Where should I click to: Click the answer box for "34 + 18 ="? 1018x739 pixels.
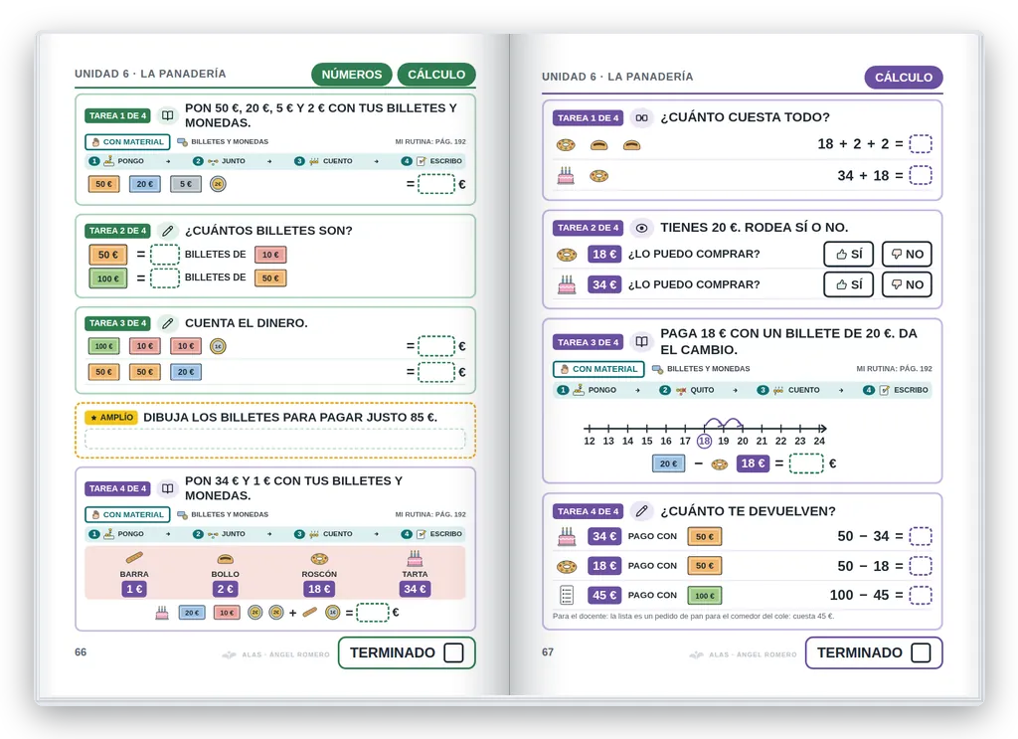pyautogui.click(x=921, y=175)
